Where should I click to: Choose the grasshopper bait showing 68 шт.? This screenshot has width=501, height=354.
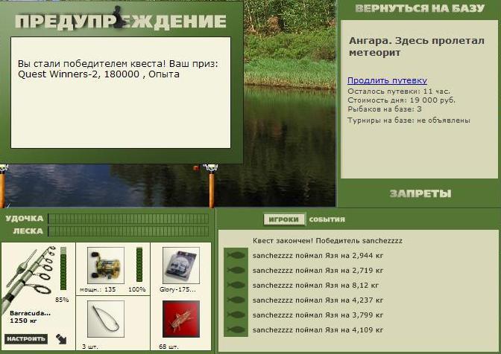tap(181, 318)
